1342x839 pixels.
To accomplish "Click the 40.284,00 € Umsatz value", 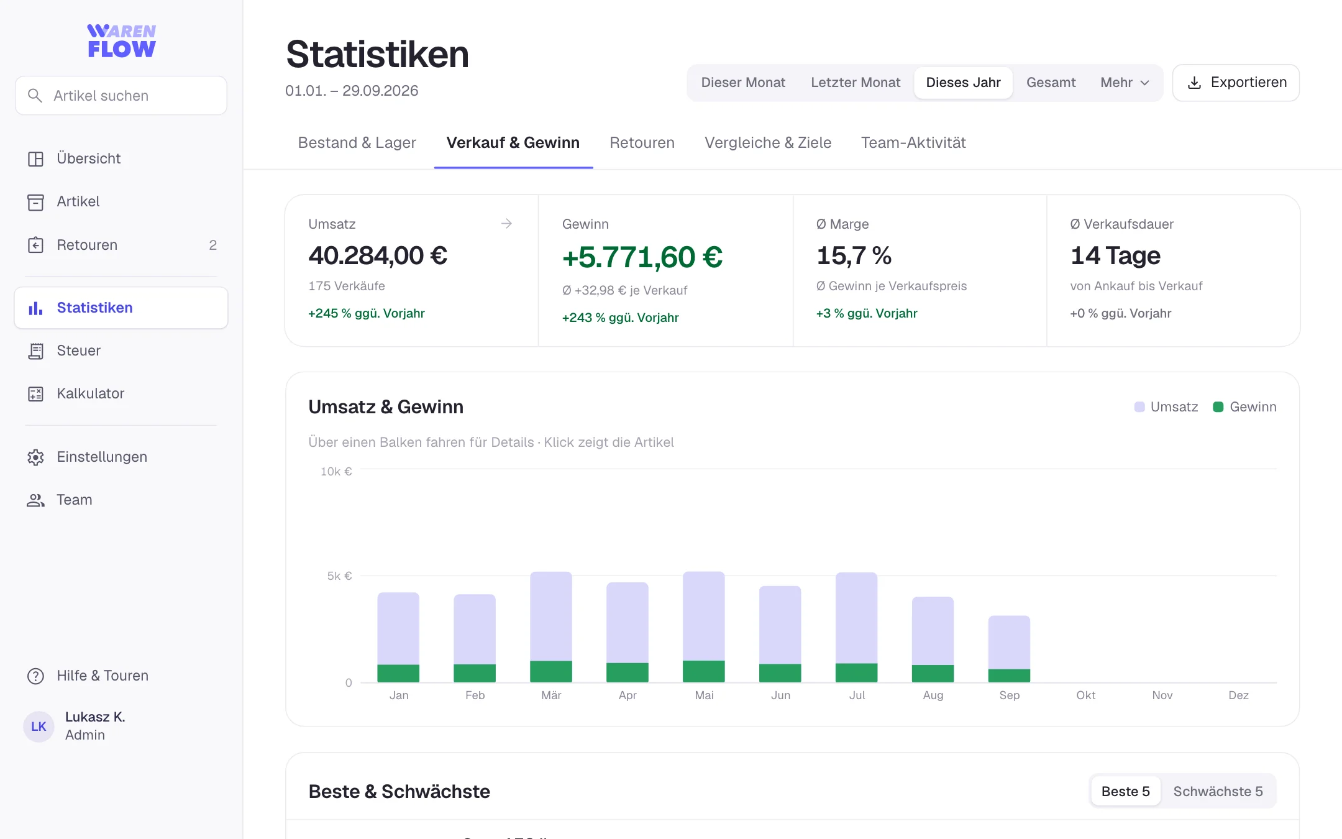I will (x=378, y=255).
